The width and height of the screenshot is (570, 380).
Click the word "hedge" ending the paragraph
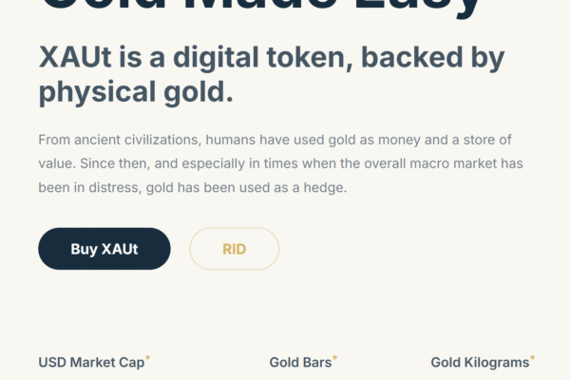pos(324,188)
